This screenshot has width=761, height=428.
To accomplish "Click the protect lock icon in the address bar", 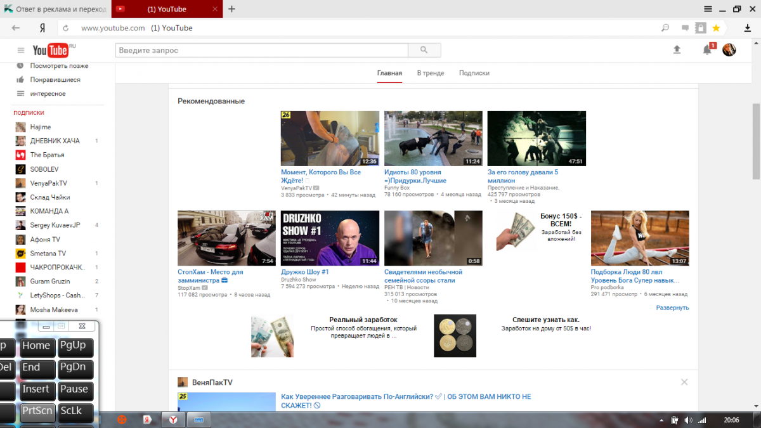I will pos(701,28).
